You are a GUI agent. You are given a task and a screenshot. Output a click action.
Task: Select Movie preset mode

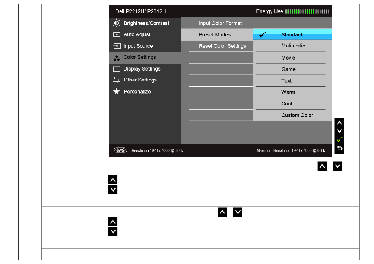[x=292, y=58]
